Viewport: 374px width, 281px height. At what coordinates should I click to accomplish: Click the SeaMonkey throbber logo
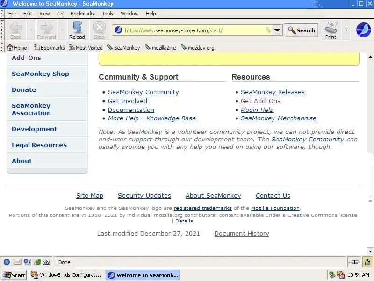(363, 30)
